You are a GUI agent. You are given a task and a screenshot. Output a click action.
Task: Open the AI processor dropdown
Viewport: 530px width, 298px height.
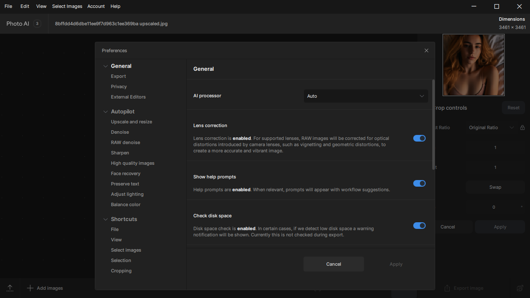tap(366, 96)
